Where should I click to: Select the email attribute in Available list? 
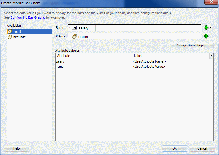30,32
